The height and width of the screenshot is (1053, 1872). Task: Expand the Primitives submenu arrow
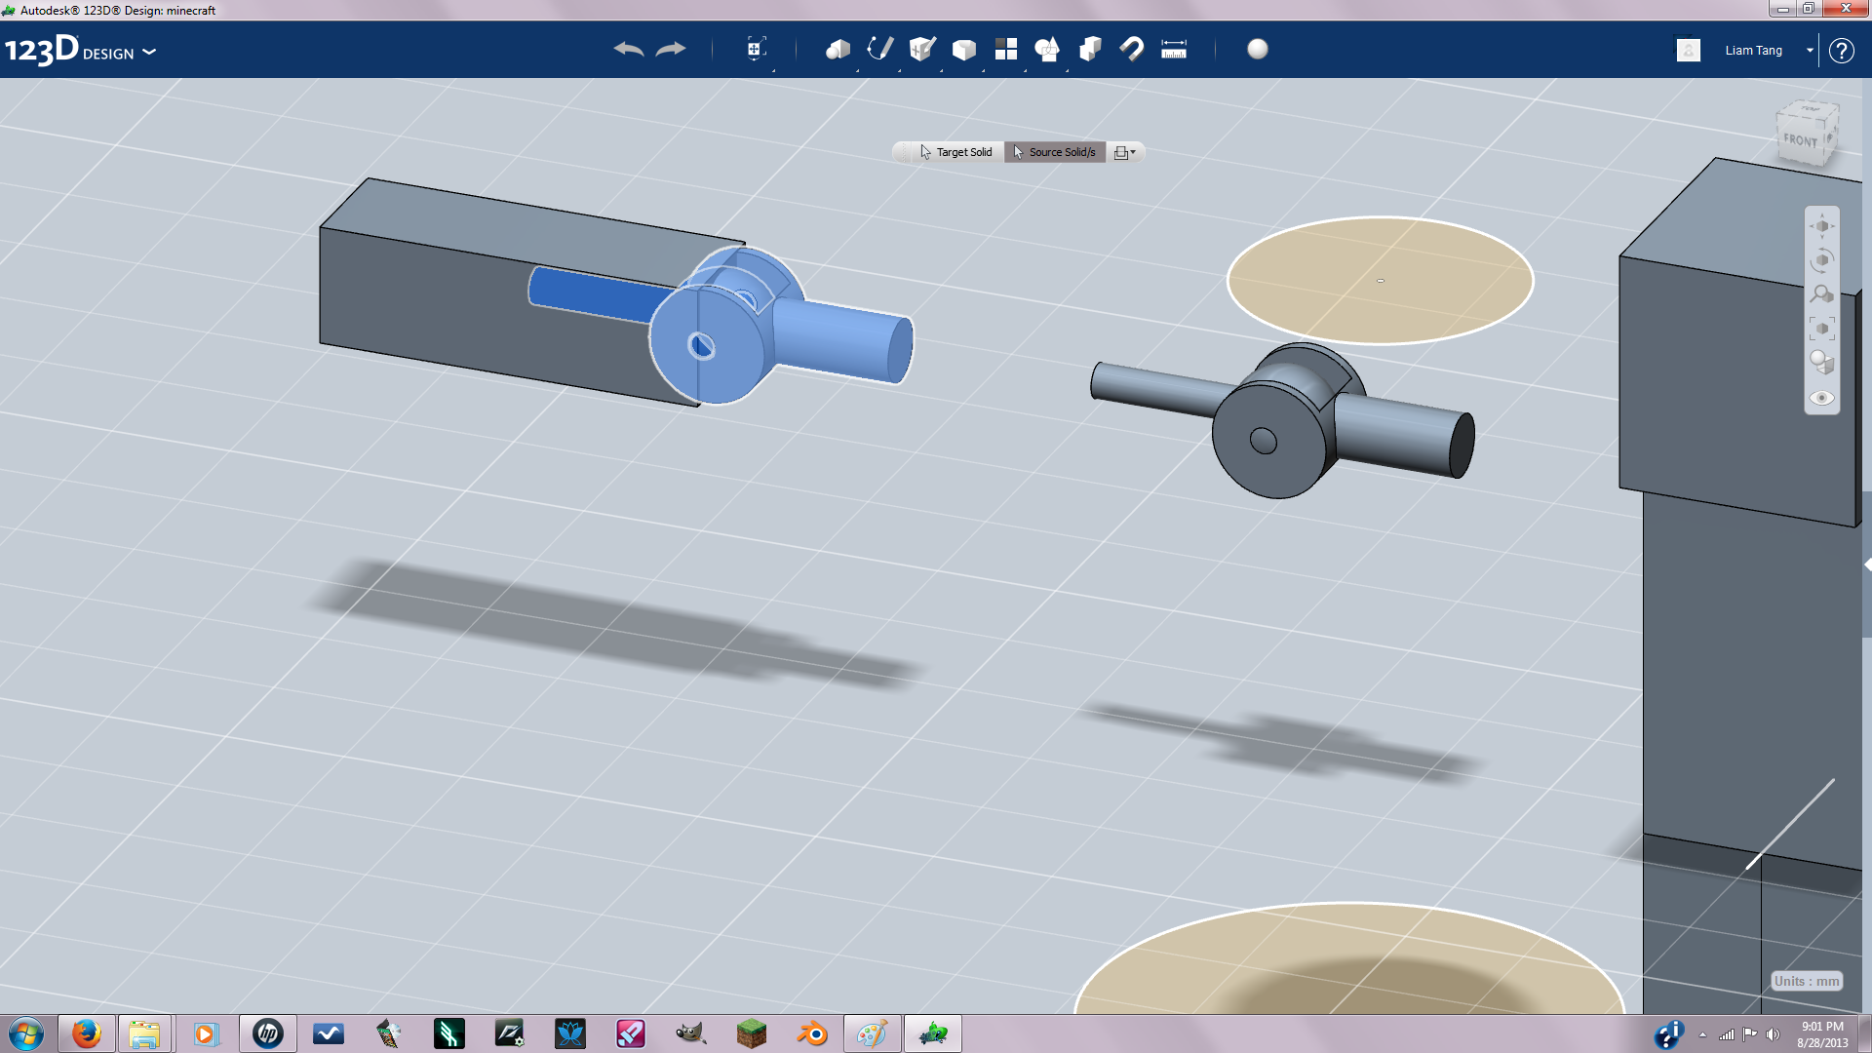pos(858,69)
